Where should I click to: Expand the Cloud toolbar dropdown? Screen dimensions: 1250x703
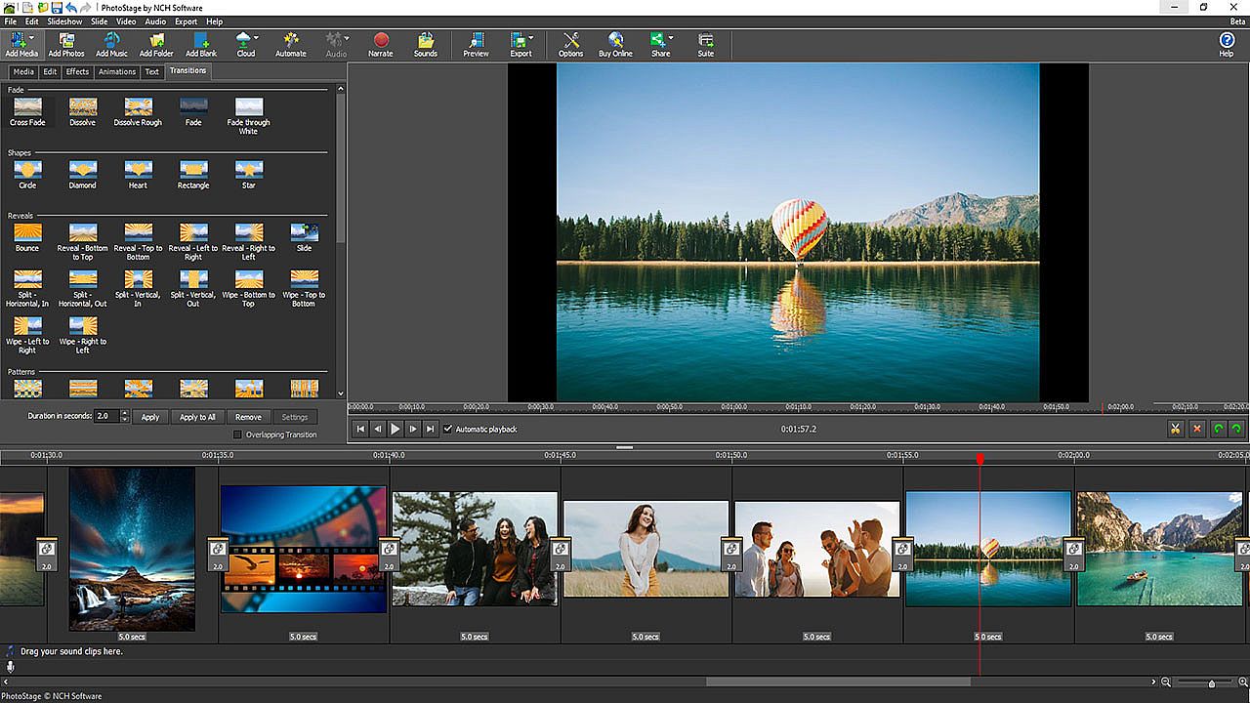(x=257, y=39)
